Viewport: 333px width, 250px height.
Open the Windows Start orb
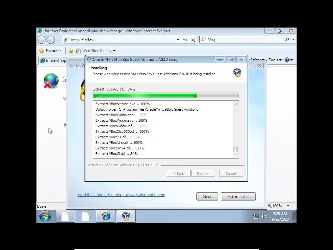click(45, 216)
